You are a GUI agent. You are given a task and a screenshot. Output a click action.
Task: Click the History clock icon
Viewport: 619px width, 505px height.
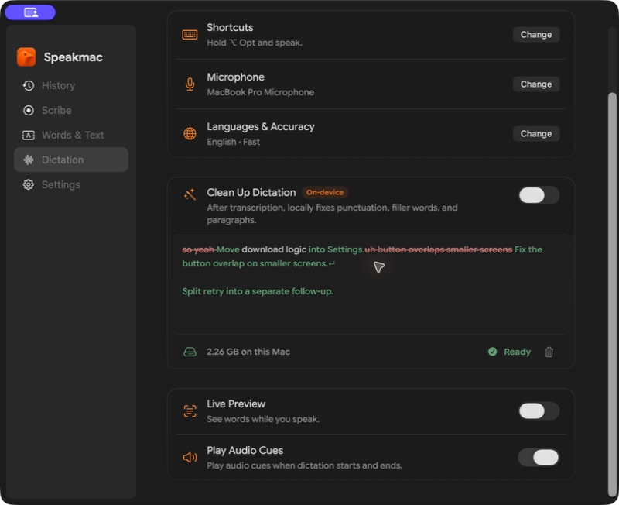pos(29,85)
